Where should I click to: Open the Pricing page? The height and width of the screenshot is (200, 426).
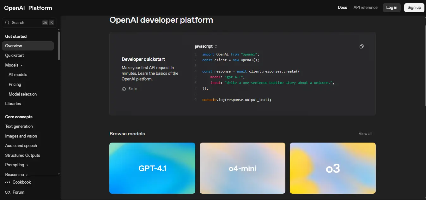point(15,85)
